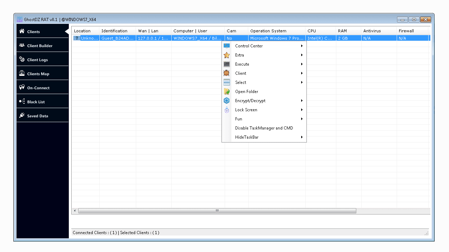The width and height of the screenshot is (449, 252).
Task: Click the Operation System column header
Action: tap(268, 31)
